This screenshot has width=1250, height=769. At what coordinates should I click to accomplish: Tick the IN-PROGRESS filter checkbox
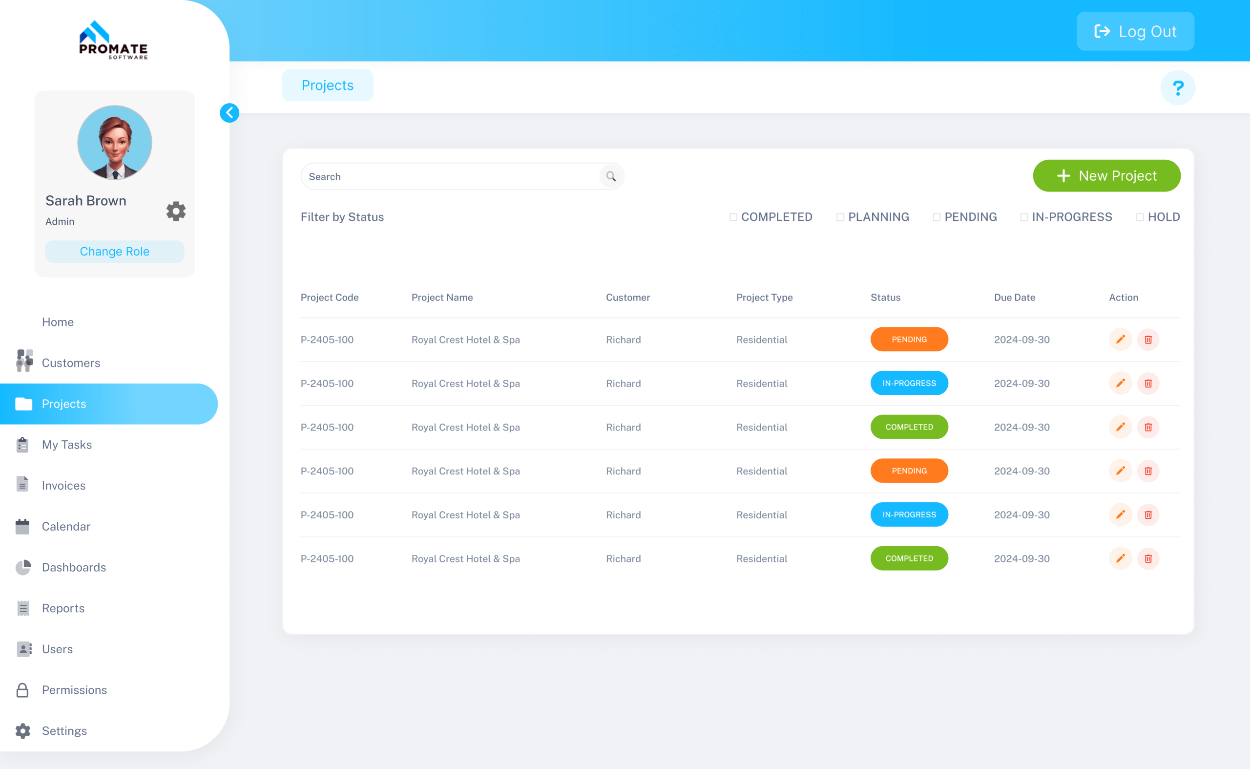click(x=1024, y=217)
